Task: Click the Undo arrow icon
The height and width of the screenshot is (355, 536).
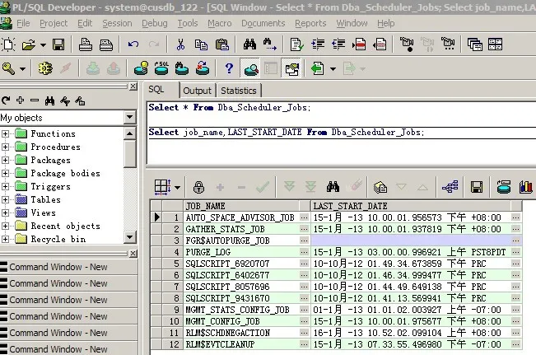Action: 133,44
